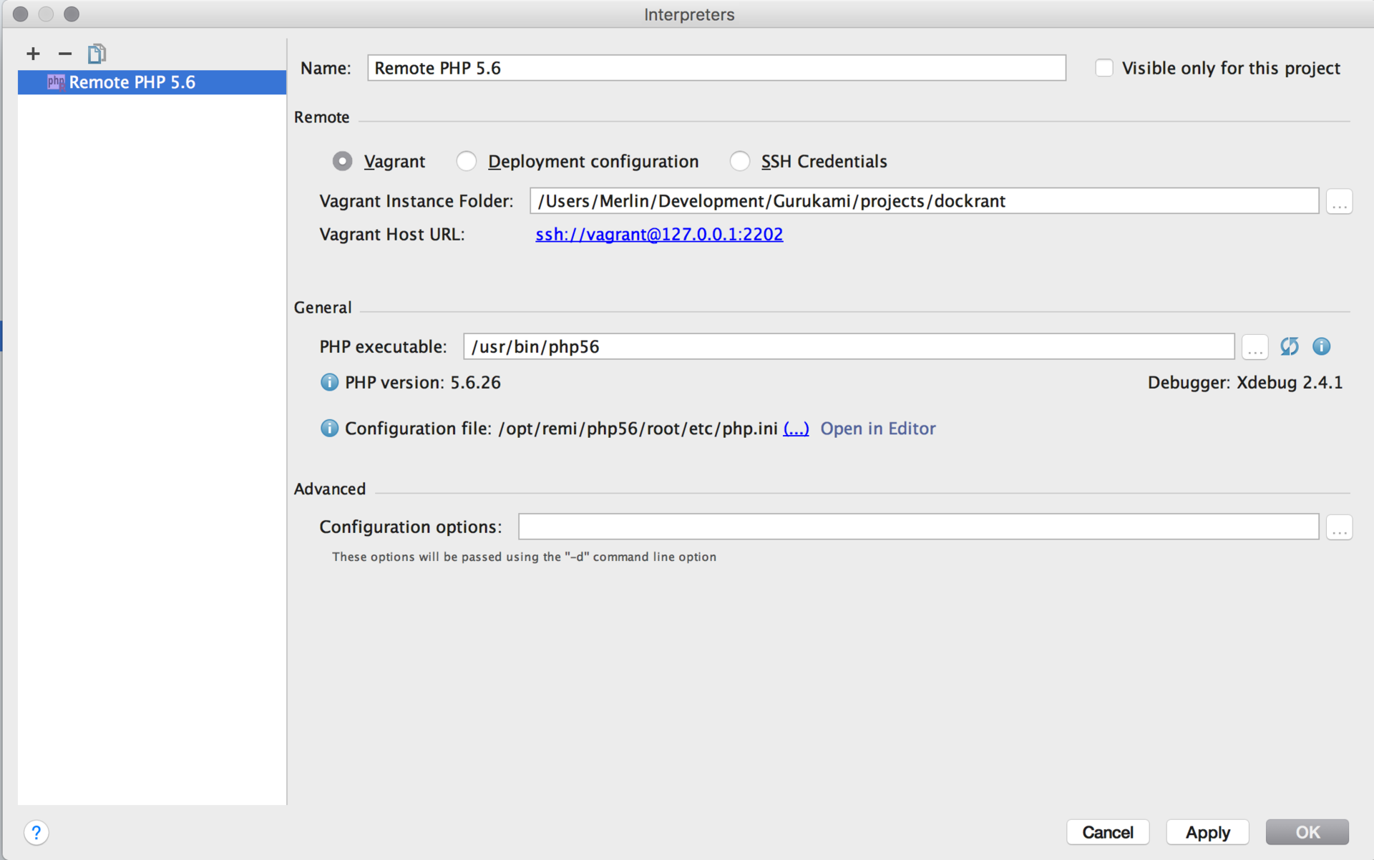1374x860 pixels.
Task: Open ssh://vagrant@127.0.0.1:2202 host URL link
Action: tap(661, 235)
